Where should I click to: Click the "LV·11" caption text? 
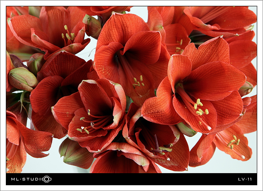[x=245, y=179]
